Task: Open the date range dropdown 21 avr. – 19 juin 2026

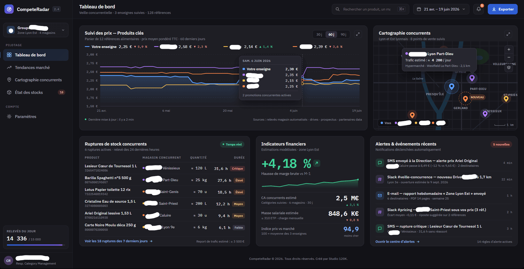Action: pyautogui.click(x=442, y=9)
